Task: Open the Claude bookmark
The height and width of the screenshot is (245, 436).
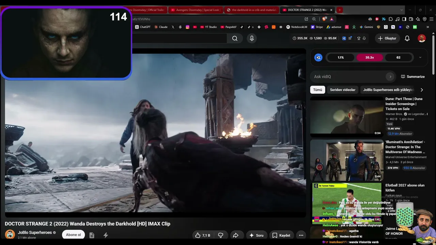Action: coord(161,27)
